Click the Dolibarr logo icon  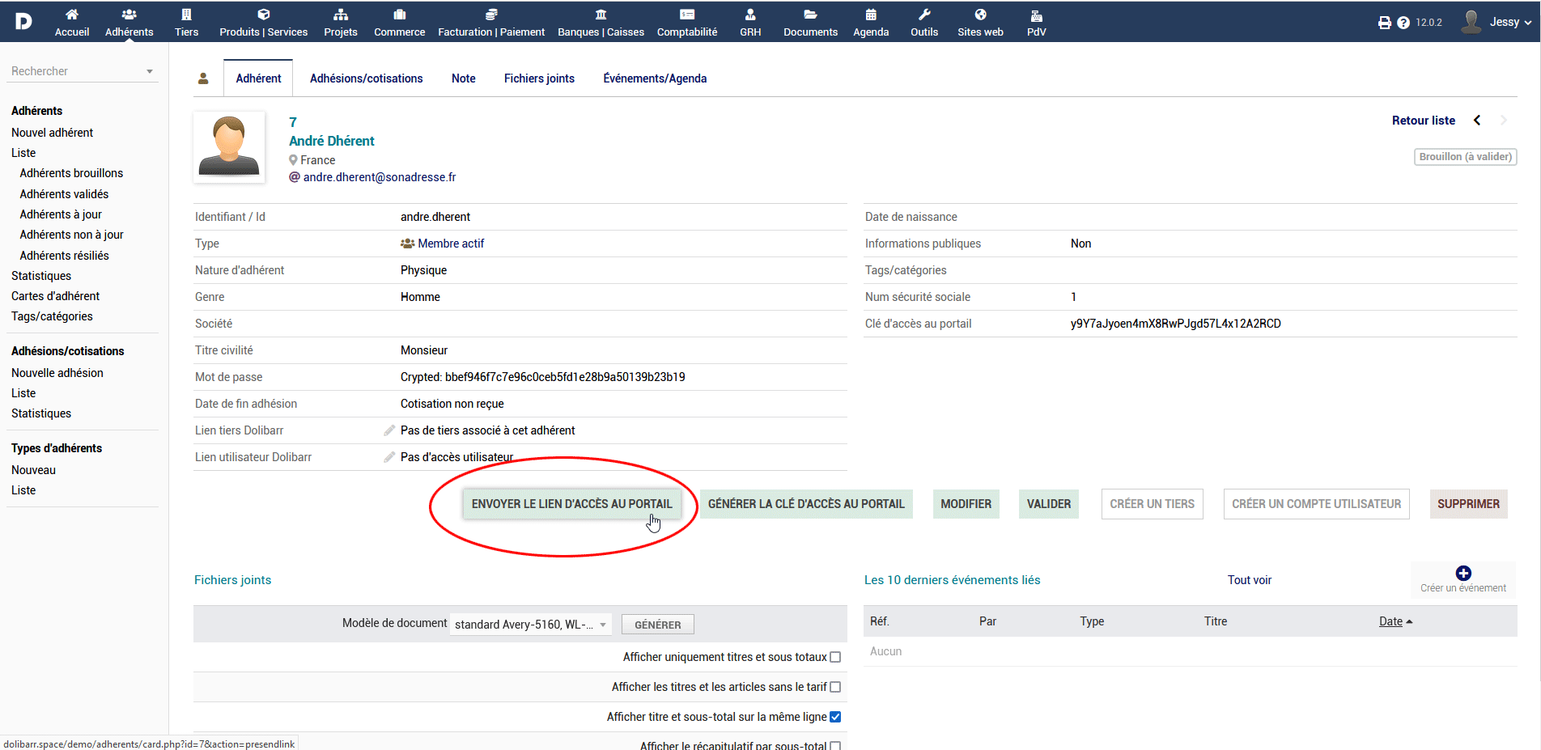pos(23,21)
